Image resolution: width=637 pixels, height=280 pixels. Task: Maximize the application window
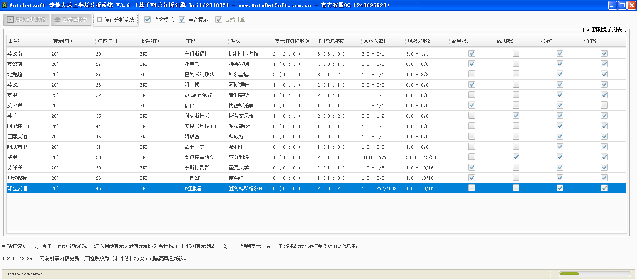tap(623, 5)
